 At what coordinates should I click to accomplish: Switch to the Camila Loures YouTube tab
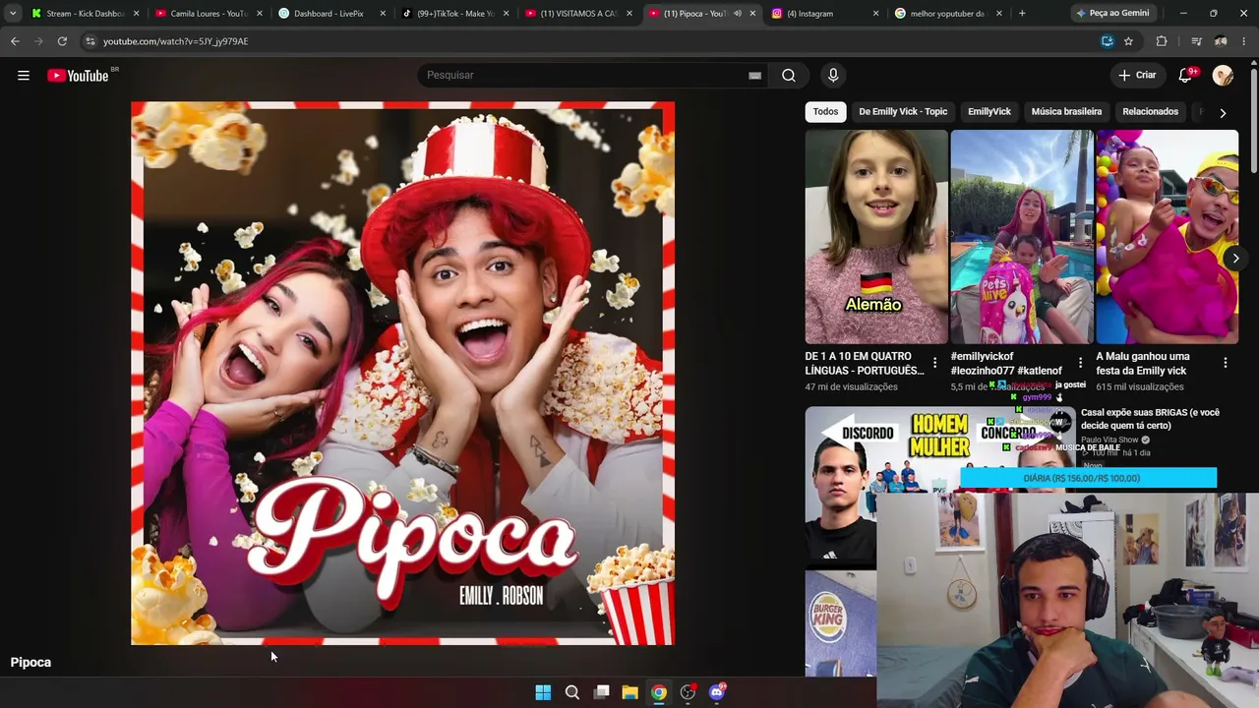point(208,14)
